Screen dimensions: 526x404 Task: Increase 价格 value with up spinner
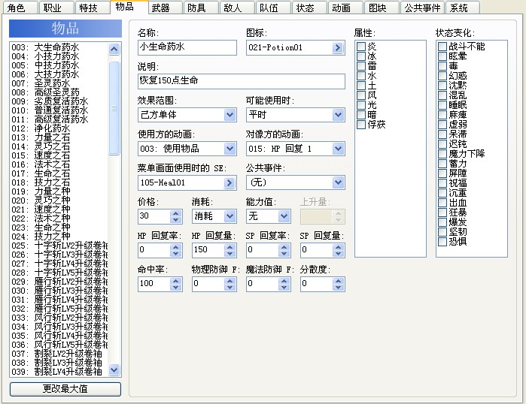tap(176, 213)
